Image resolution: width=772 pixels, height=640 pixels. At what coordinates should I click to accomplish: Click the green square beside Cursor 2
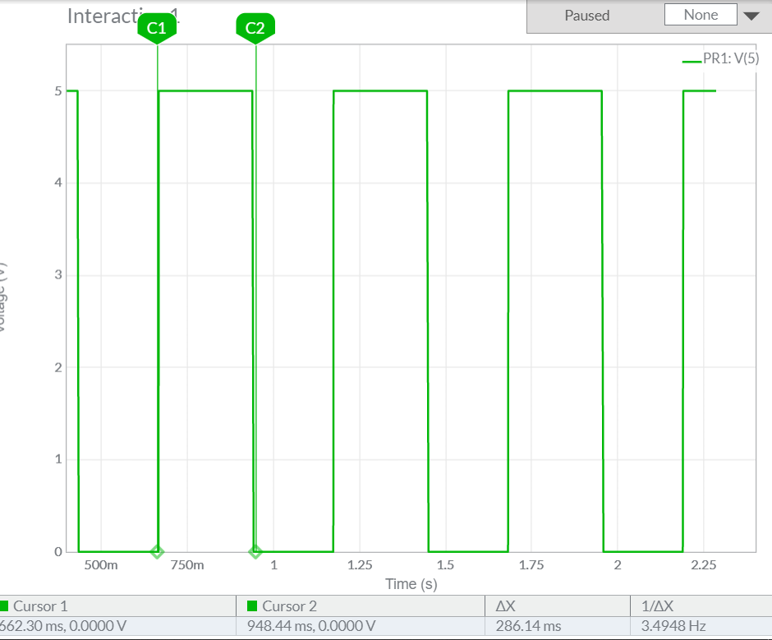click(x=253, y=606)
